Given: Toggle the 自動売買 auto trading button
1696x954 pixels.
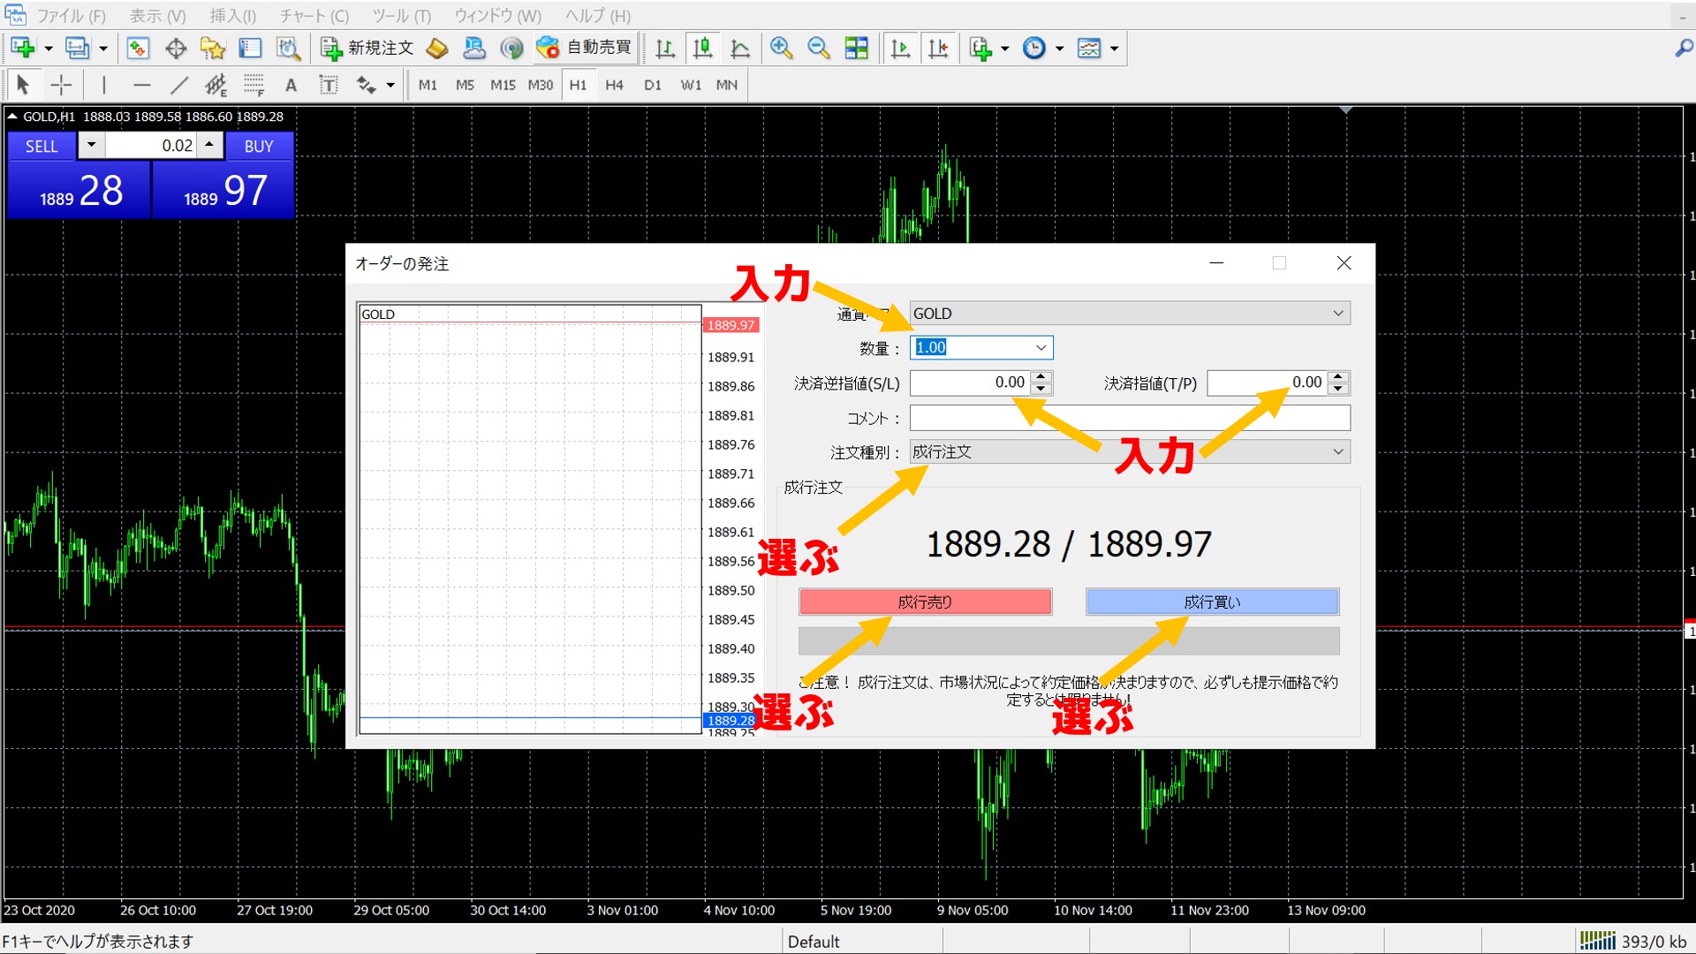Looking at the screenshot, I should pyautogui.click(x=585, y=48).
